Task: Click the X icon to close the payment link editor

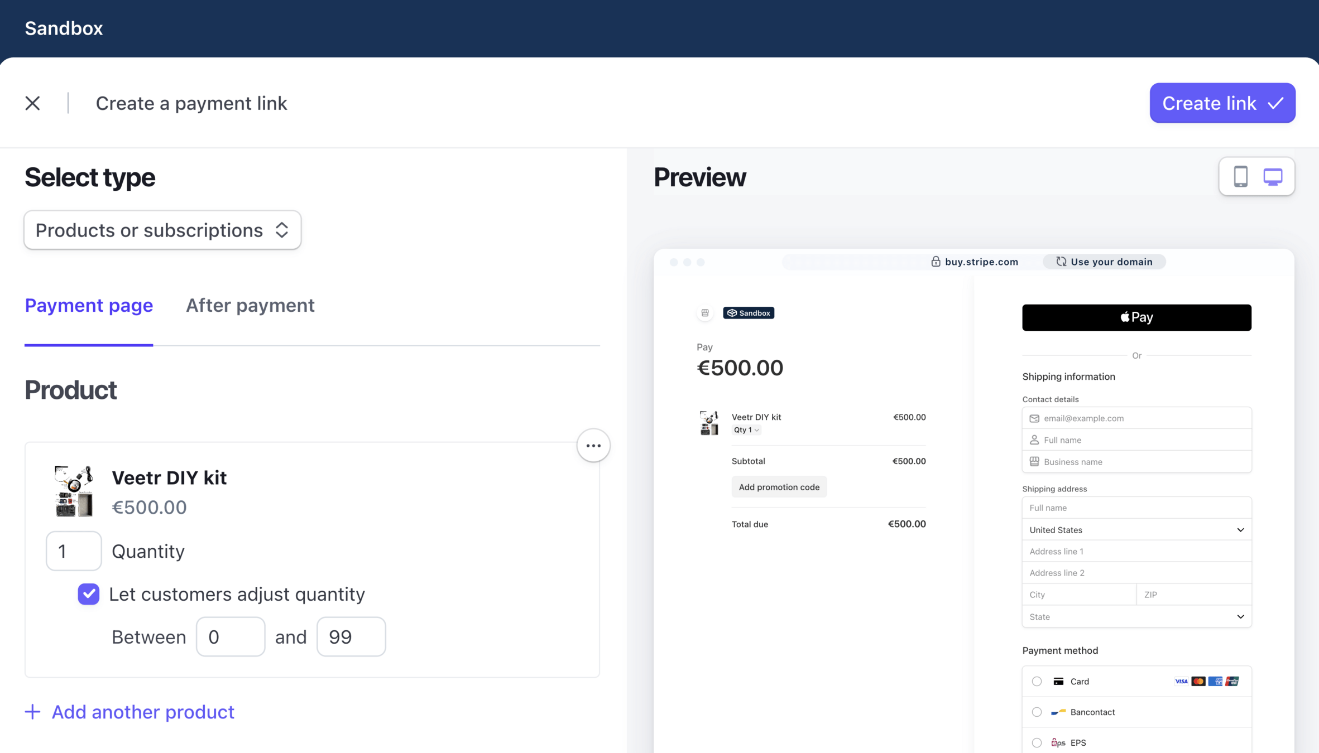Action: point(32,103)
